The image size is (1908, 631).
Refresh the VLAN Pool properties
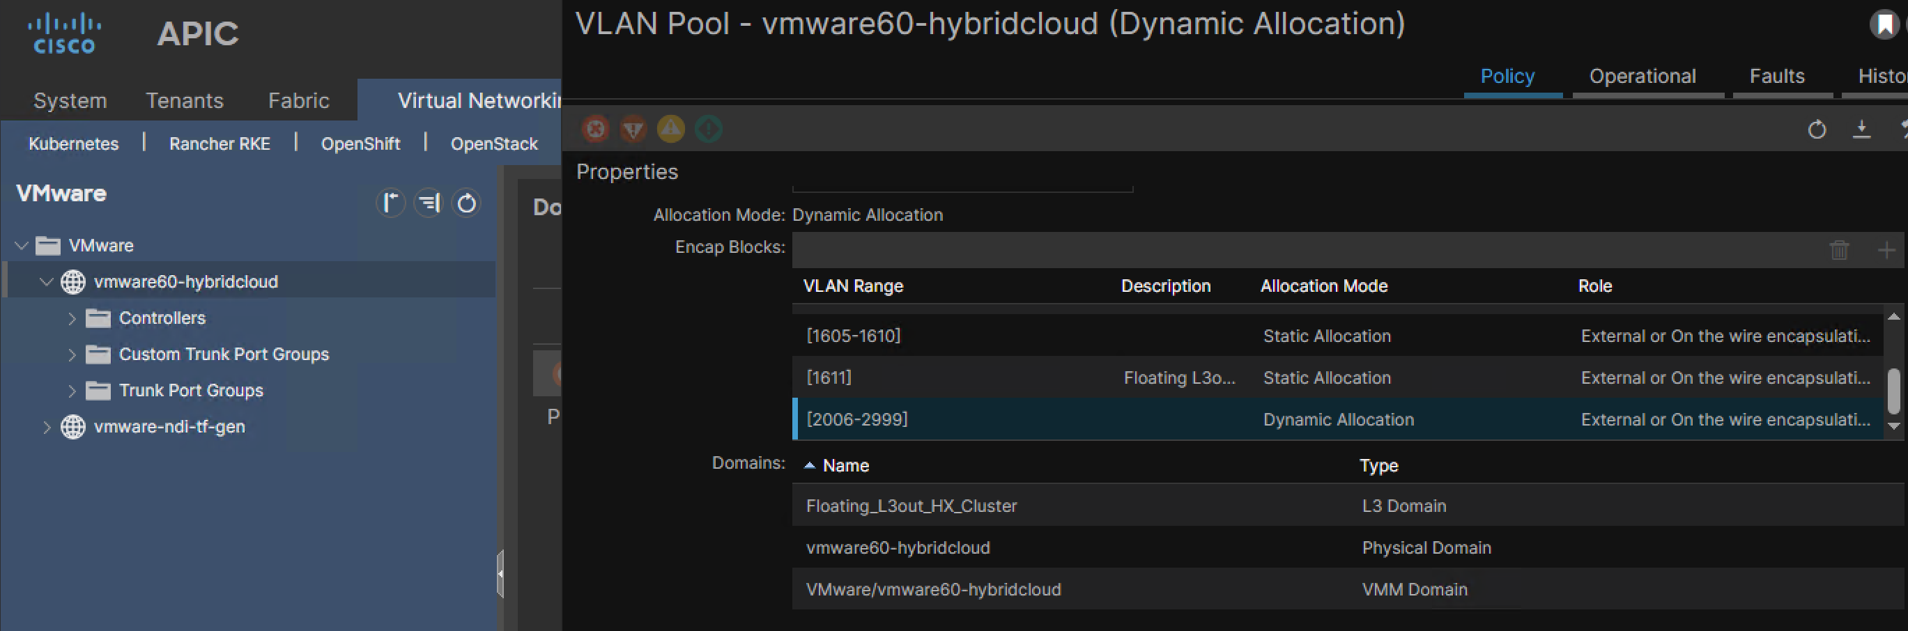[1817, 130]
